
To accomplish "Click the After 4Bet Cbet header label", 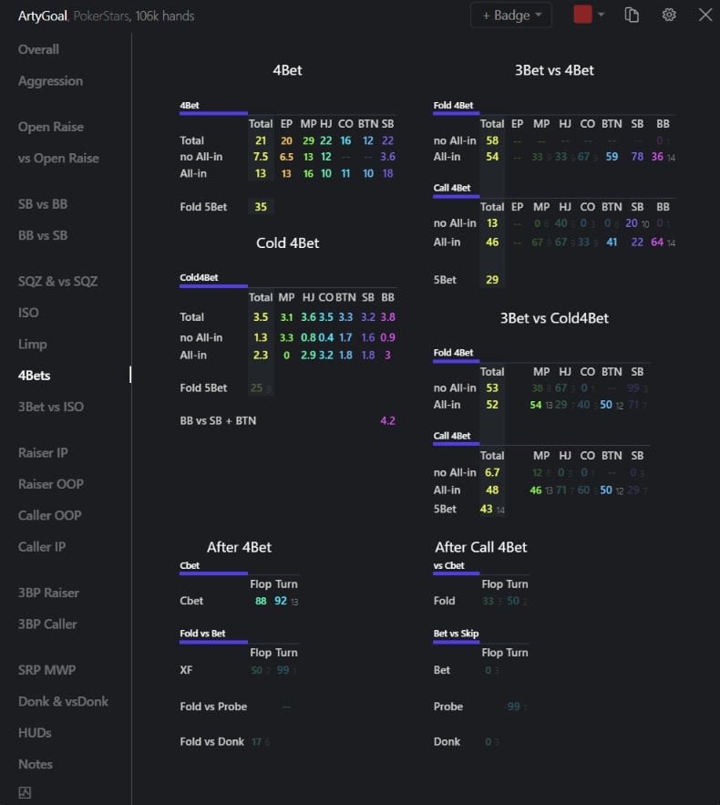I will [x=190, y=565].
